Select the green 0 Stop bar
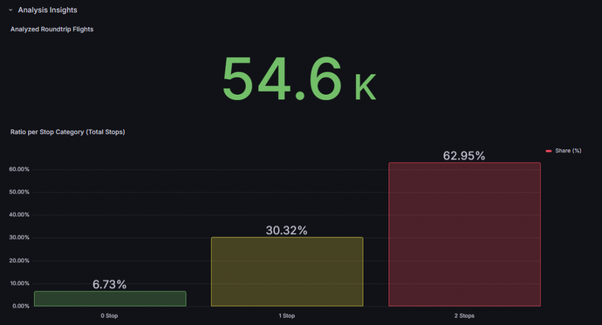The width and height of the screenshot is (602, 325). [x=110, y=299]
